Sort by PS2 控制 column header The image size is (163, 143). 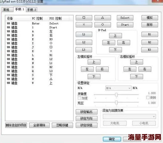(x=58, y=19)
